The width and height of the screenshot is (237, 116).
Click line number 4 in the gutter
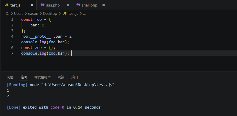pyautogui.click(x=12, y=36)
